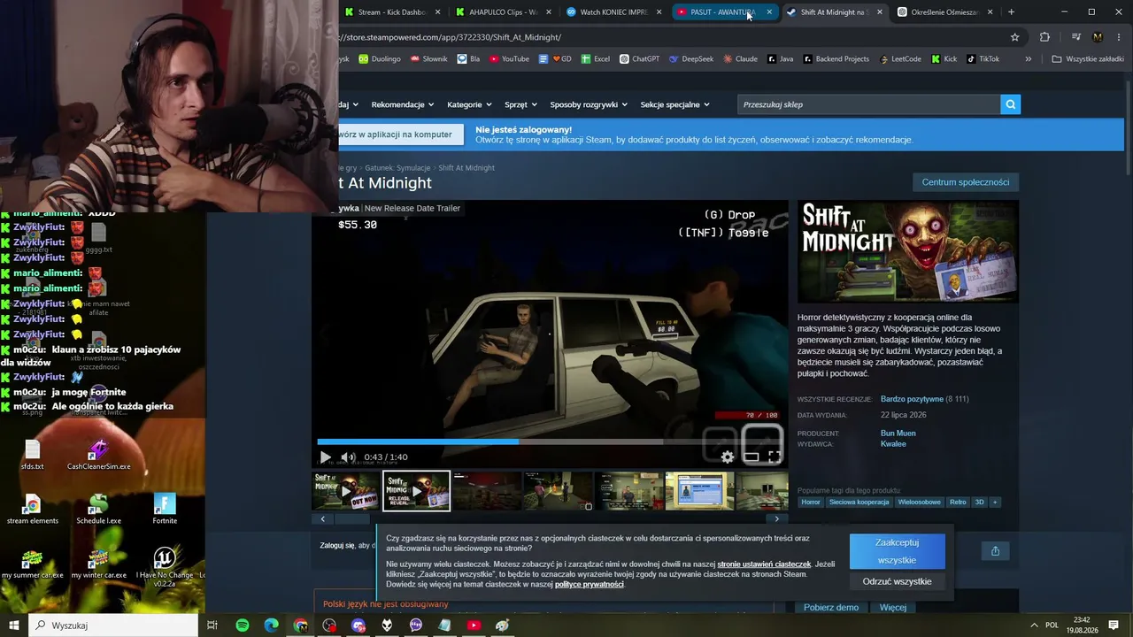Open the Centrum społeczności button
The image size is (1133, 637).
click(x=965, y=182)
